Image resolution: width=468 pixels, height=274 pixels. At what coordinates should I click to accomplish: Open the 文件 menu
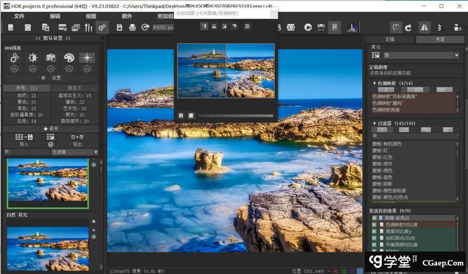pos(19,16)
